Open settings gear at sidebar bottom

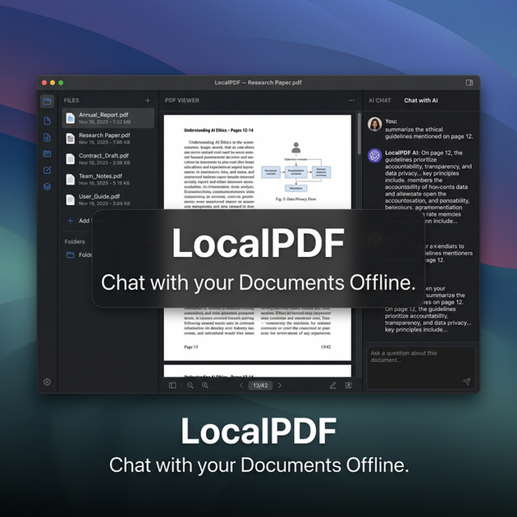click(x=47, y=382)
